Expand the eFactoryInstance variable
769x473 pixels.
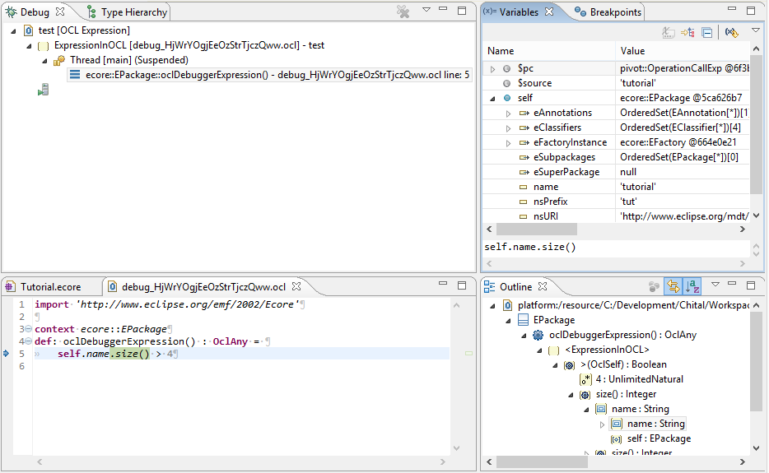[x=508, y=143]
